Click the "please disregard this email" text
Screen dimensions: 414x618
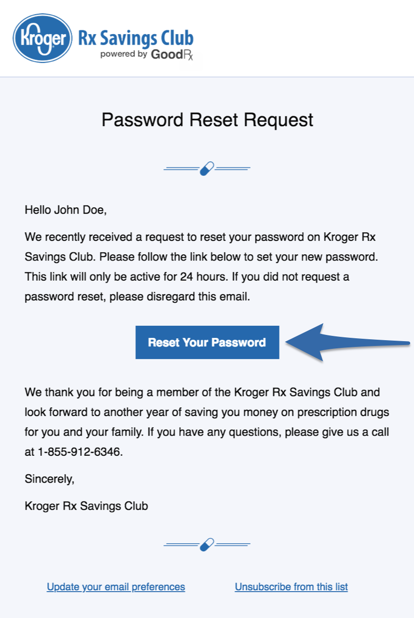(x=180, y=297)
